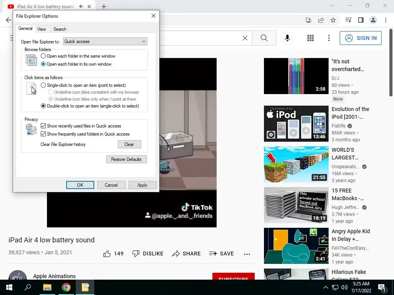
Task: Open the Windows Start menu
Action: click(9, 287)
